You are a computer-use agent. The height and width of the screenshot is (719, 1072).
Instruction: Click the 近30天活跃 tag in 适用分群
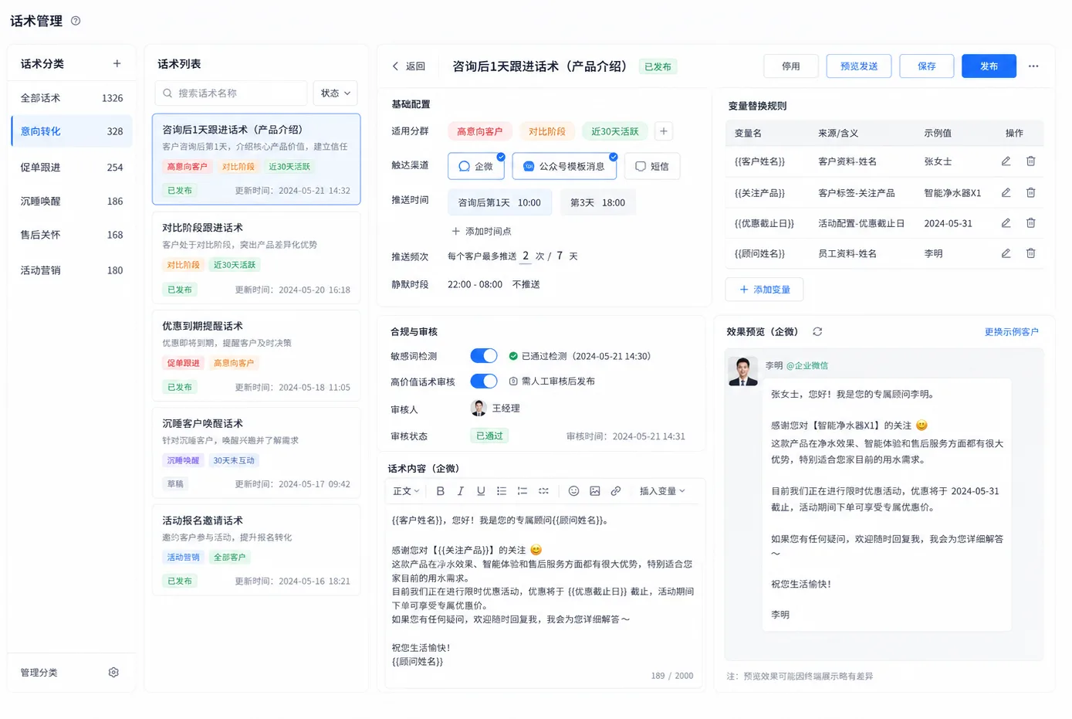[615, 131]
